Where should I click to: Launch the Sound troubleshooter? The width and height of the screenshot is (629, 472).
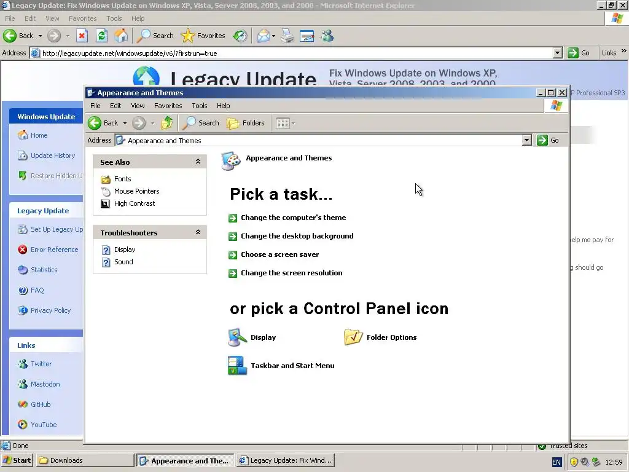[117, 262]
